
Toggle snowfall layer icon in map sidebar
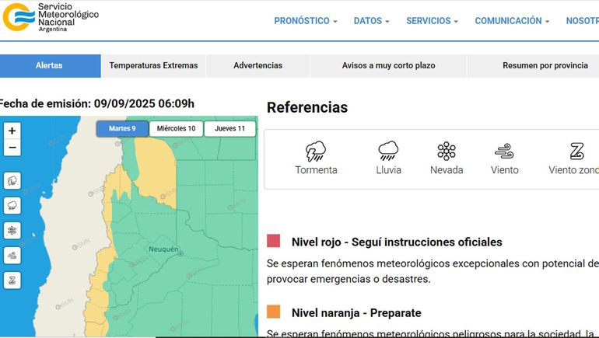[x=12, y=231]
